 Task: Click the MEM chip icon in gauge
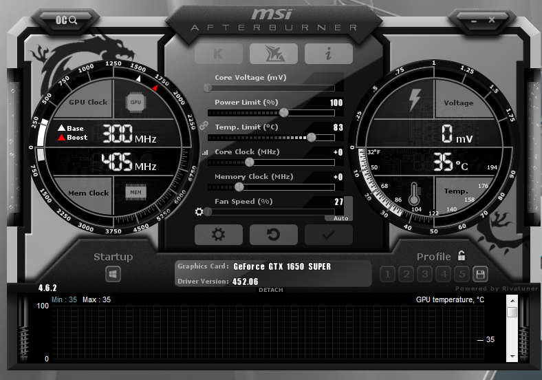coord(135,193)
